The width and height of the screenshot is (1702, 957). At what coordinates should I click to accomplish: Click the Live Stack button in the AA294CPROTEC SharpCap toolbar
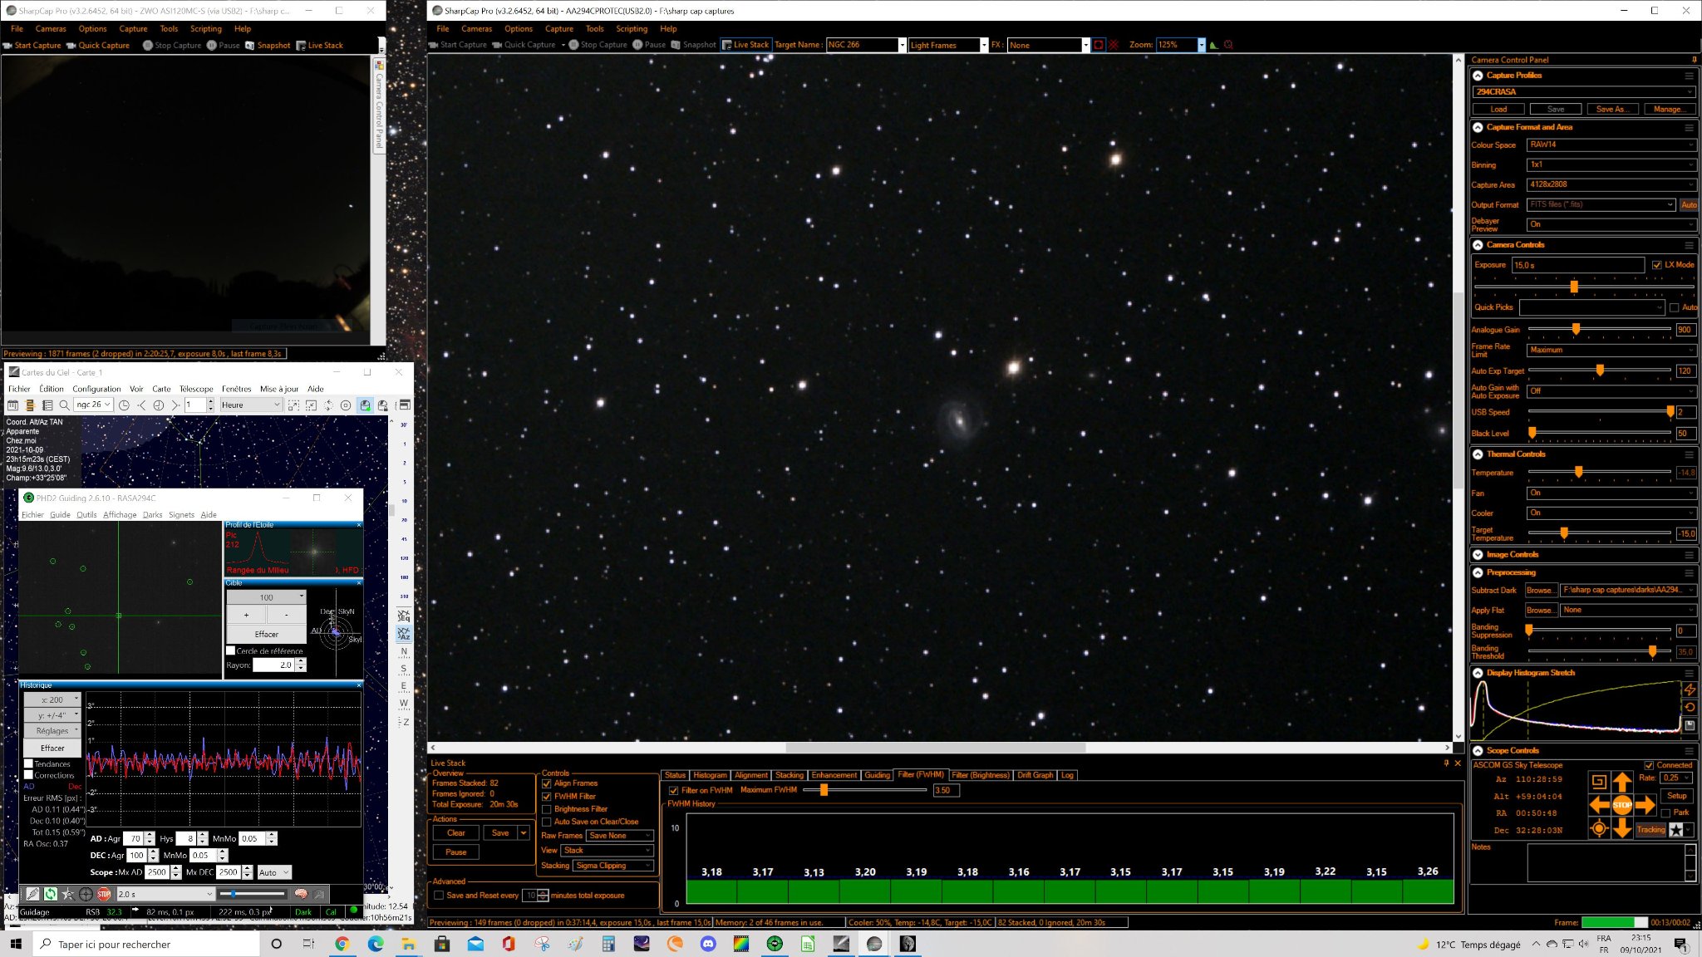746,45
